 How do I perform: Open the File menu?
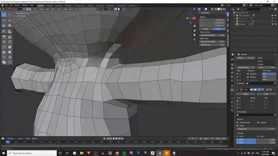tap(6, 5)
